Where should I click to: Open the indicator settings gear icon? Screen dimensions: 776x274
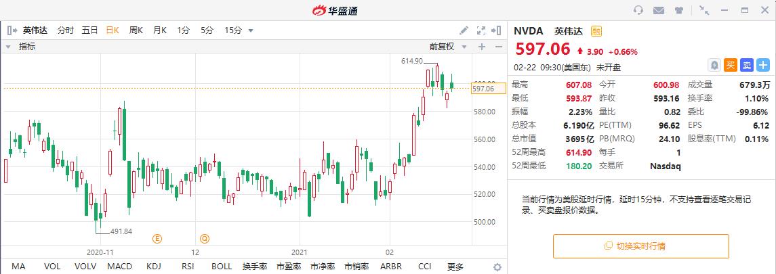coord(497,267)
